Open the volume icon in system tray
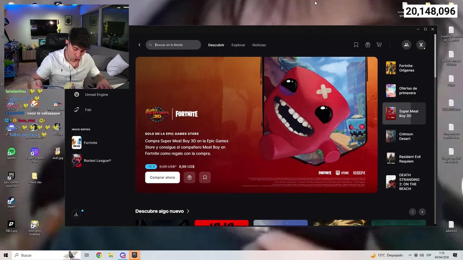 tap(422, 255)
